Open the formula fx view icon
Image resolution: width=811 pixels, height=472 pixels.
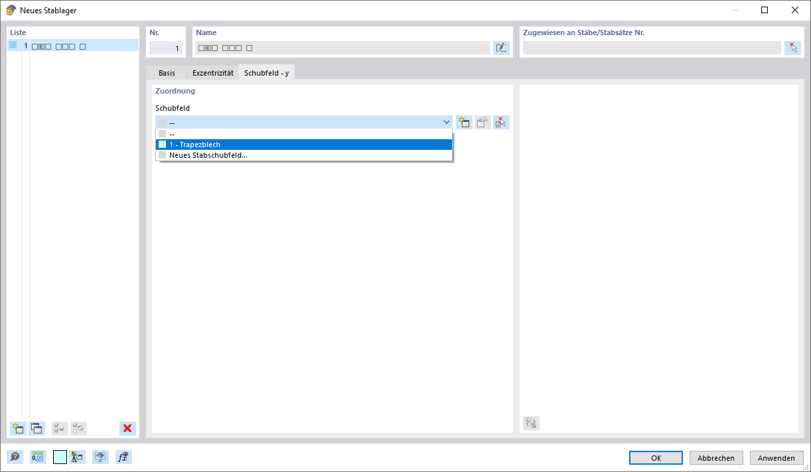click(123, 457)
